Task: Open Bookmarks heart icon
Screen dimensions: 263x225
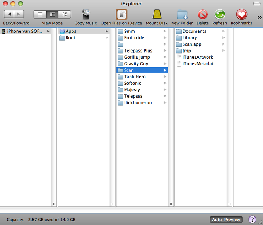Action: 241,14
